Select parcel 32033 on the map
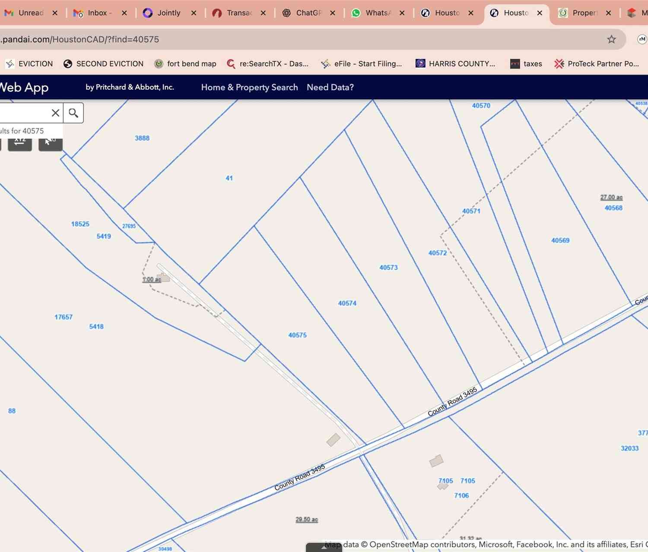The height and width of the screenshot is (552, 648). 629,448
